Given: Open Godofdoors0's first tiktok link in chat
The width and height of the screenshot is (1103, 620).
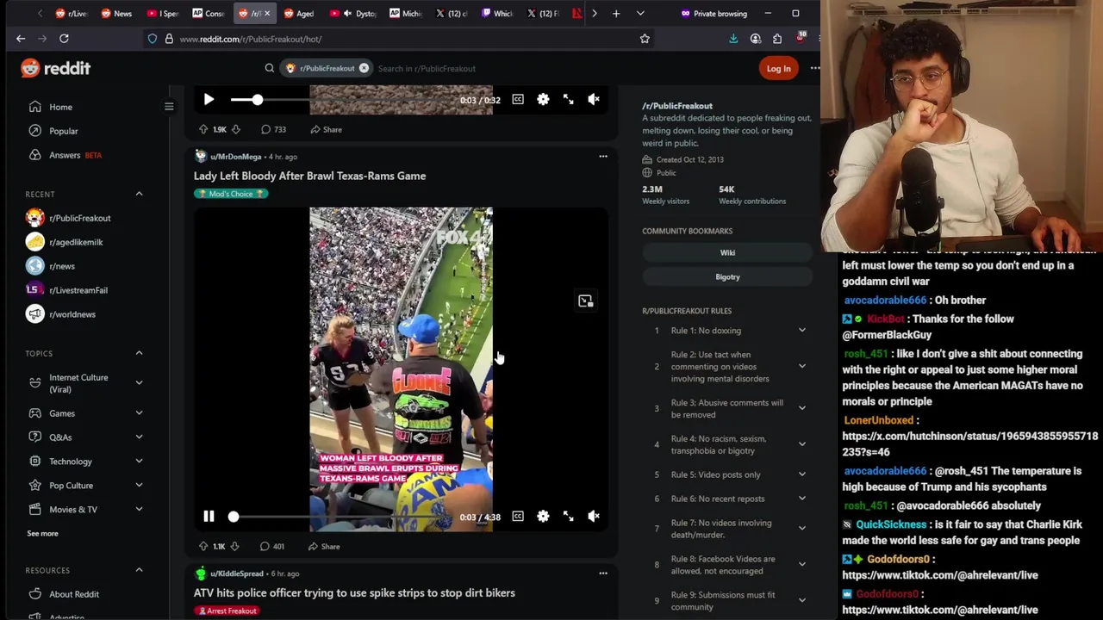Looking at the screenshot, I should click(x=940, y=575).
